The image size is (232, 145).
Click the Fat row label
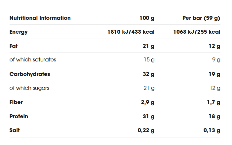pyautogui.click(x=14, y=46)
